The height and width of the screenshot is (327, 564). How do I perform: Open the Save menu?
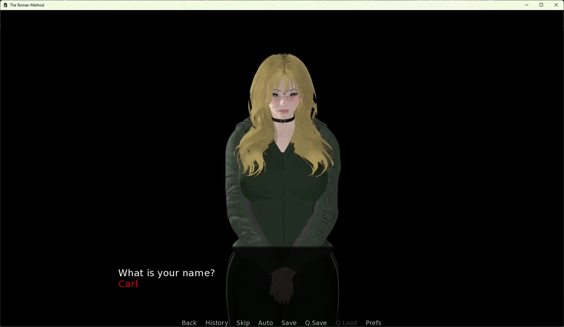click(x=289, y=323)
